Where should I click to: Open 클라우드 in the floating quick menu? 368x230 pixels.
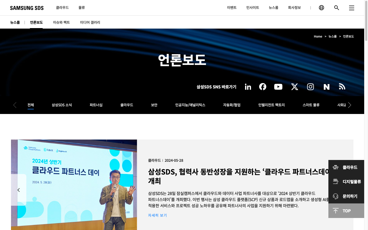tap(346, 167)
